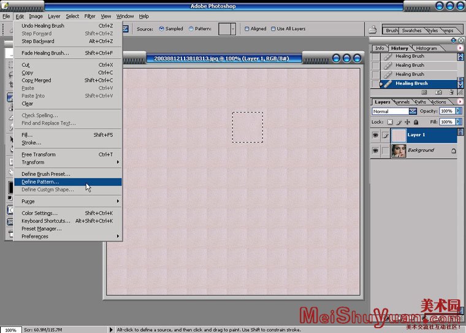The width and height of the screenshot is (466, 333).
Task: Click History panel scroll down arrow
Action: pos(460,85)
